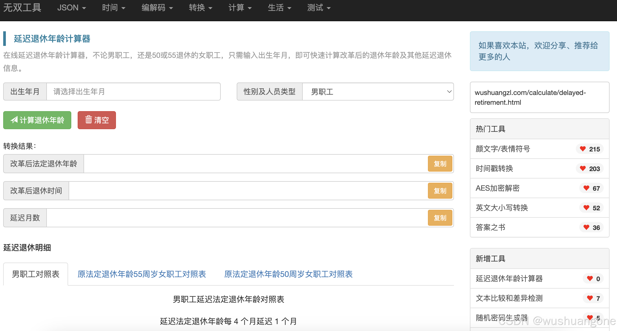The width and height of the screenshot is (617, 331).
Task: Click the heart icon next to 答案之书
Action: 586,227
